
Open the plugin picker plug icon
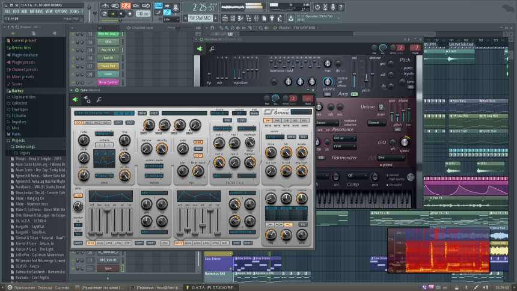tap(272, 18)
